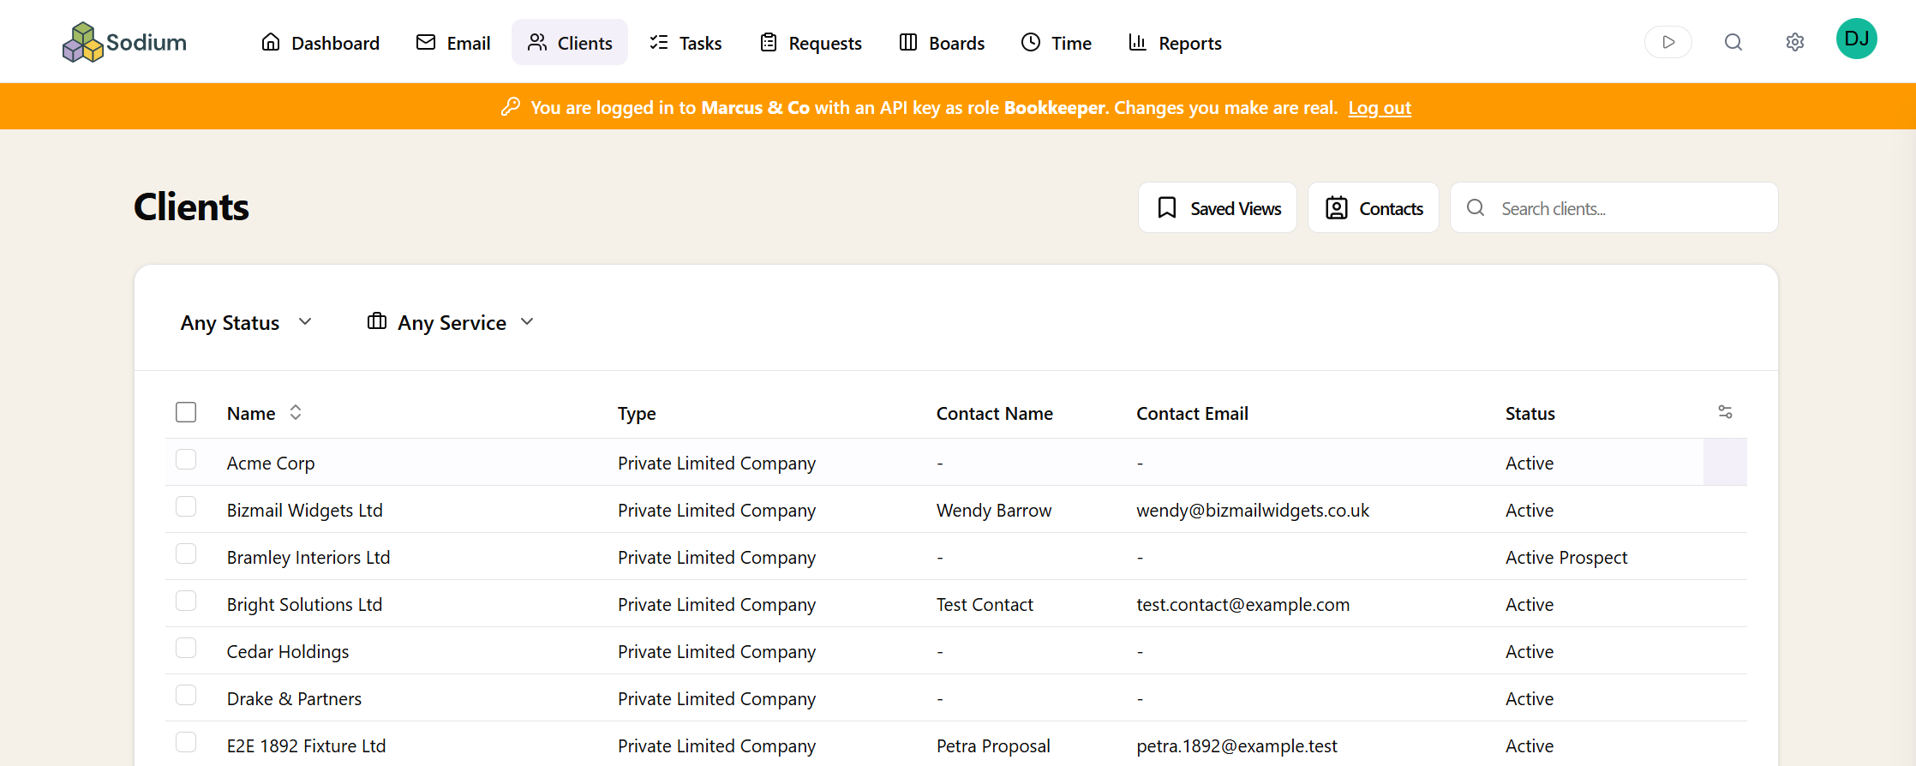Click petra.1892@example.test email
The height and width of the screenshot is (766, 1916).
coord(1236,745)
